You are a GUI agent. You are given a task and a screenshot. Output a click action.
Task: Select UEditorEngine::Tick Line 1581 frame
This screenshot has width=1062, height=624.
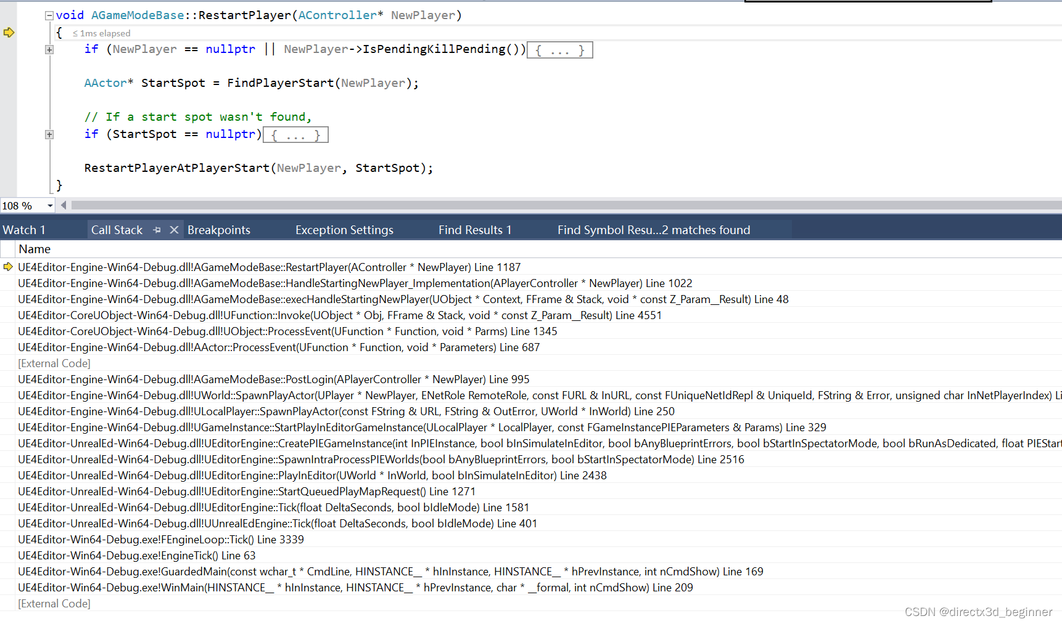[273, 508]
